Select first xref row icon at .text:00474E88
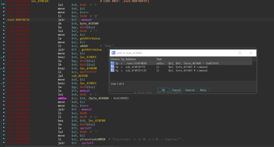 (x=112, y=63)
